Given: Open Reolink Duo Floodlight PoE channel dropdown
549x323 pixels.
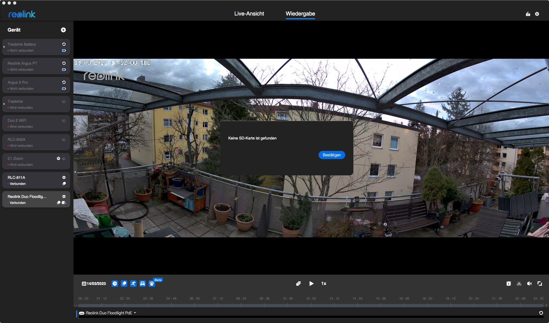Looking at the screenshot, I should click(x=135, y=313).
